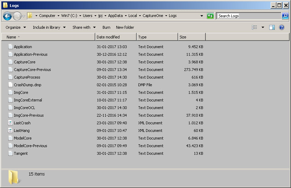Screen dimensions: 291x188
Task: Click the Logs title bar folder icon
Action: pos(6,5)
